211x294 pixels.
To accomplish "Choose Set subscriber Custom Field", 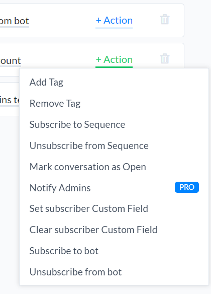I will (114, 209).
